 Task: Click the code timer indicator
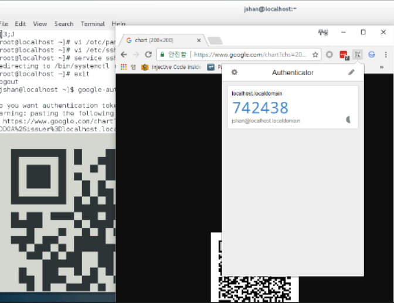coord(348,120)
